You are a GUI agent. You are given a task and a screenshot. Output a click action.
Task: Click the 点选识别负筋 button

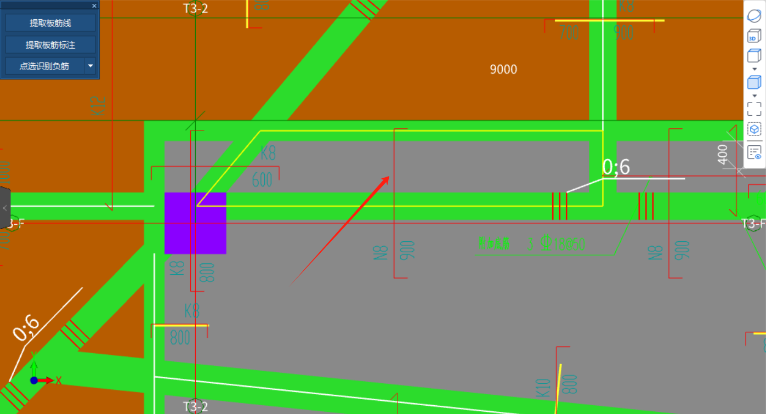tap(44, 66)
